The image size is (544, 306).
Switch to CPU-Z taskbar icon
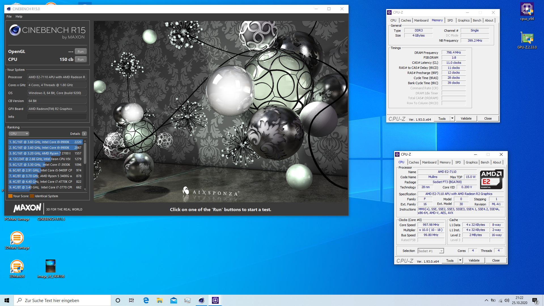215,300
